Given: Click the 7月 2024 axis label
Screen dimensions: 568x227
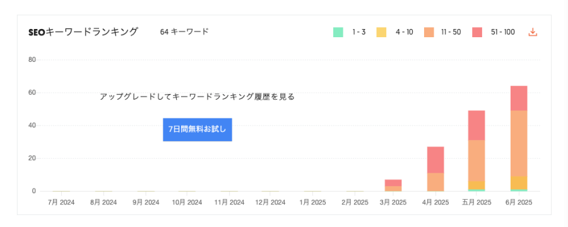Looking at the screenshot, I should point(61,202).
